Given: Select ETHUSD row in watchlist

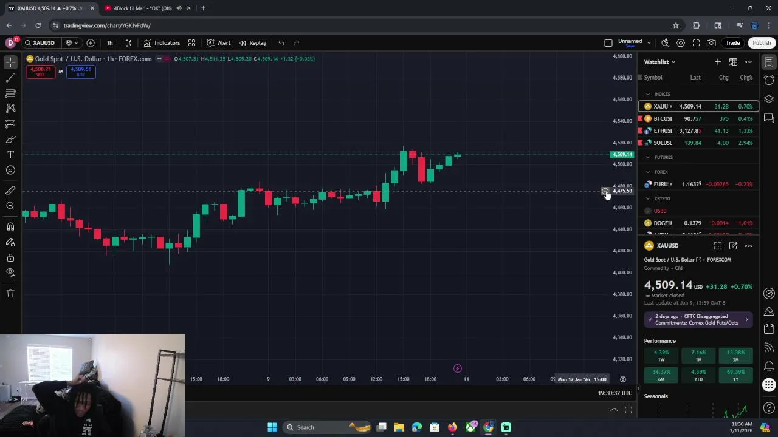Looking at the screenshot, I should click(698, 130).
